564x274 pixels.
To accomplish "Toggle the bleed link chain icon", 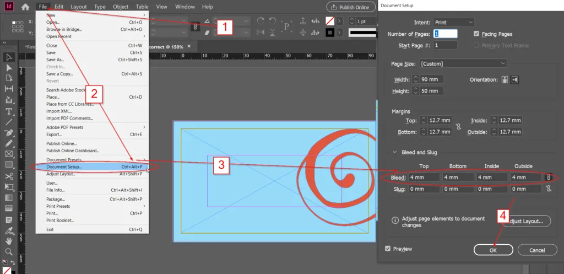I will point(548,178).
